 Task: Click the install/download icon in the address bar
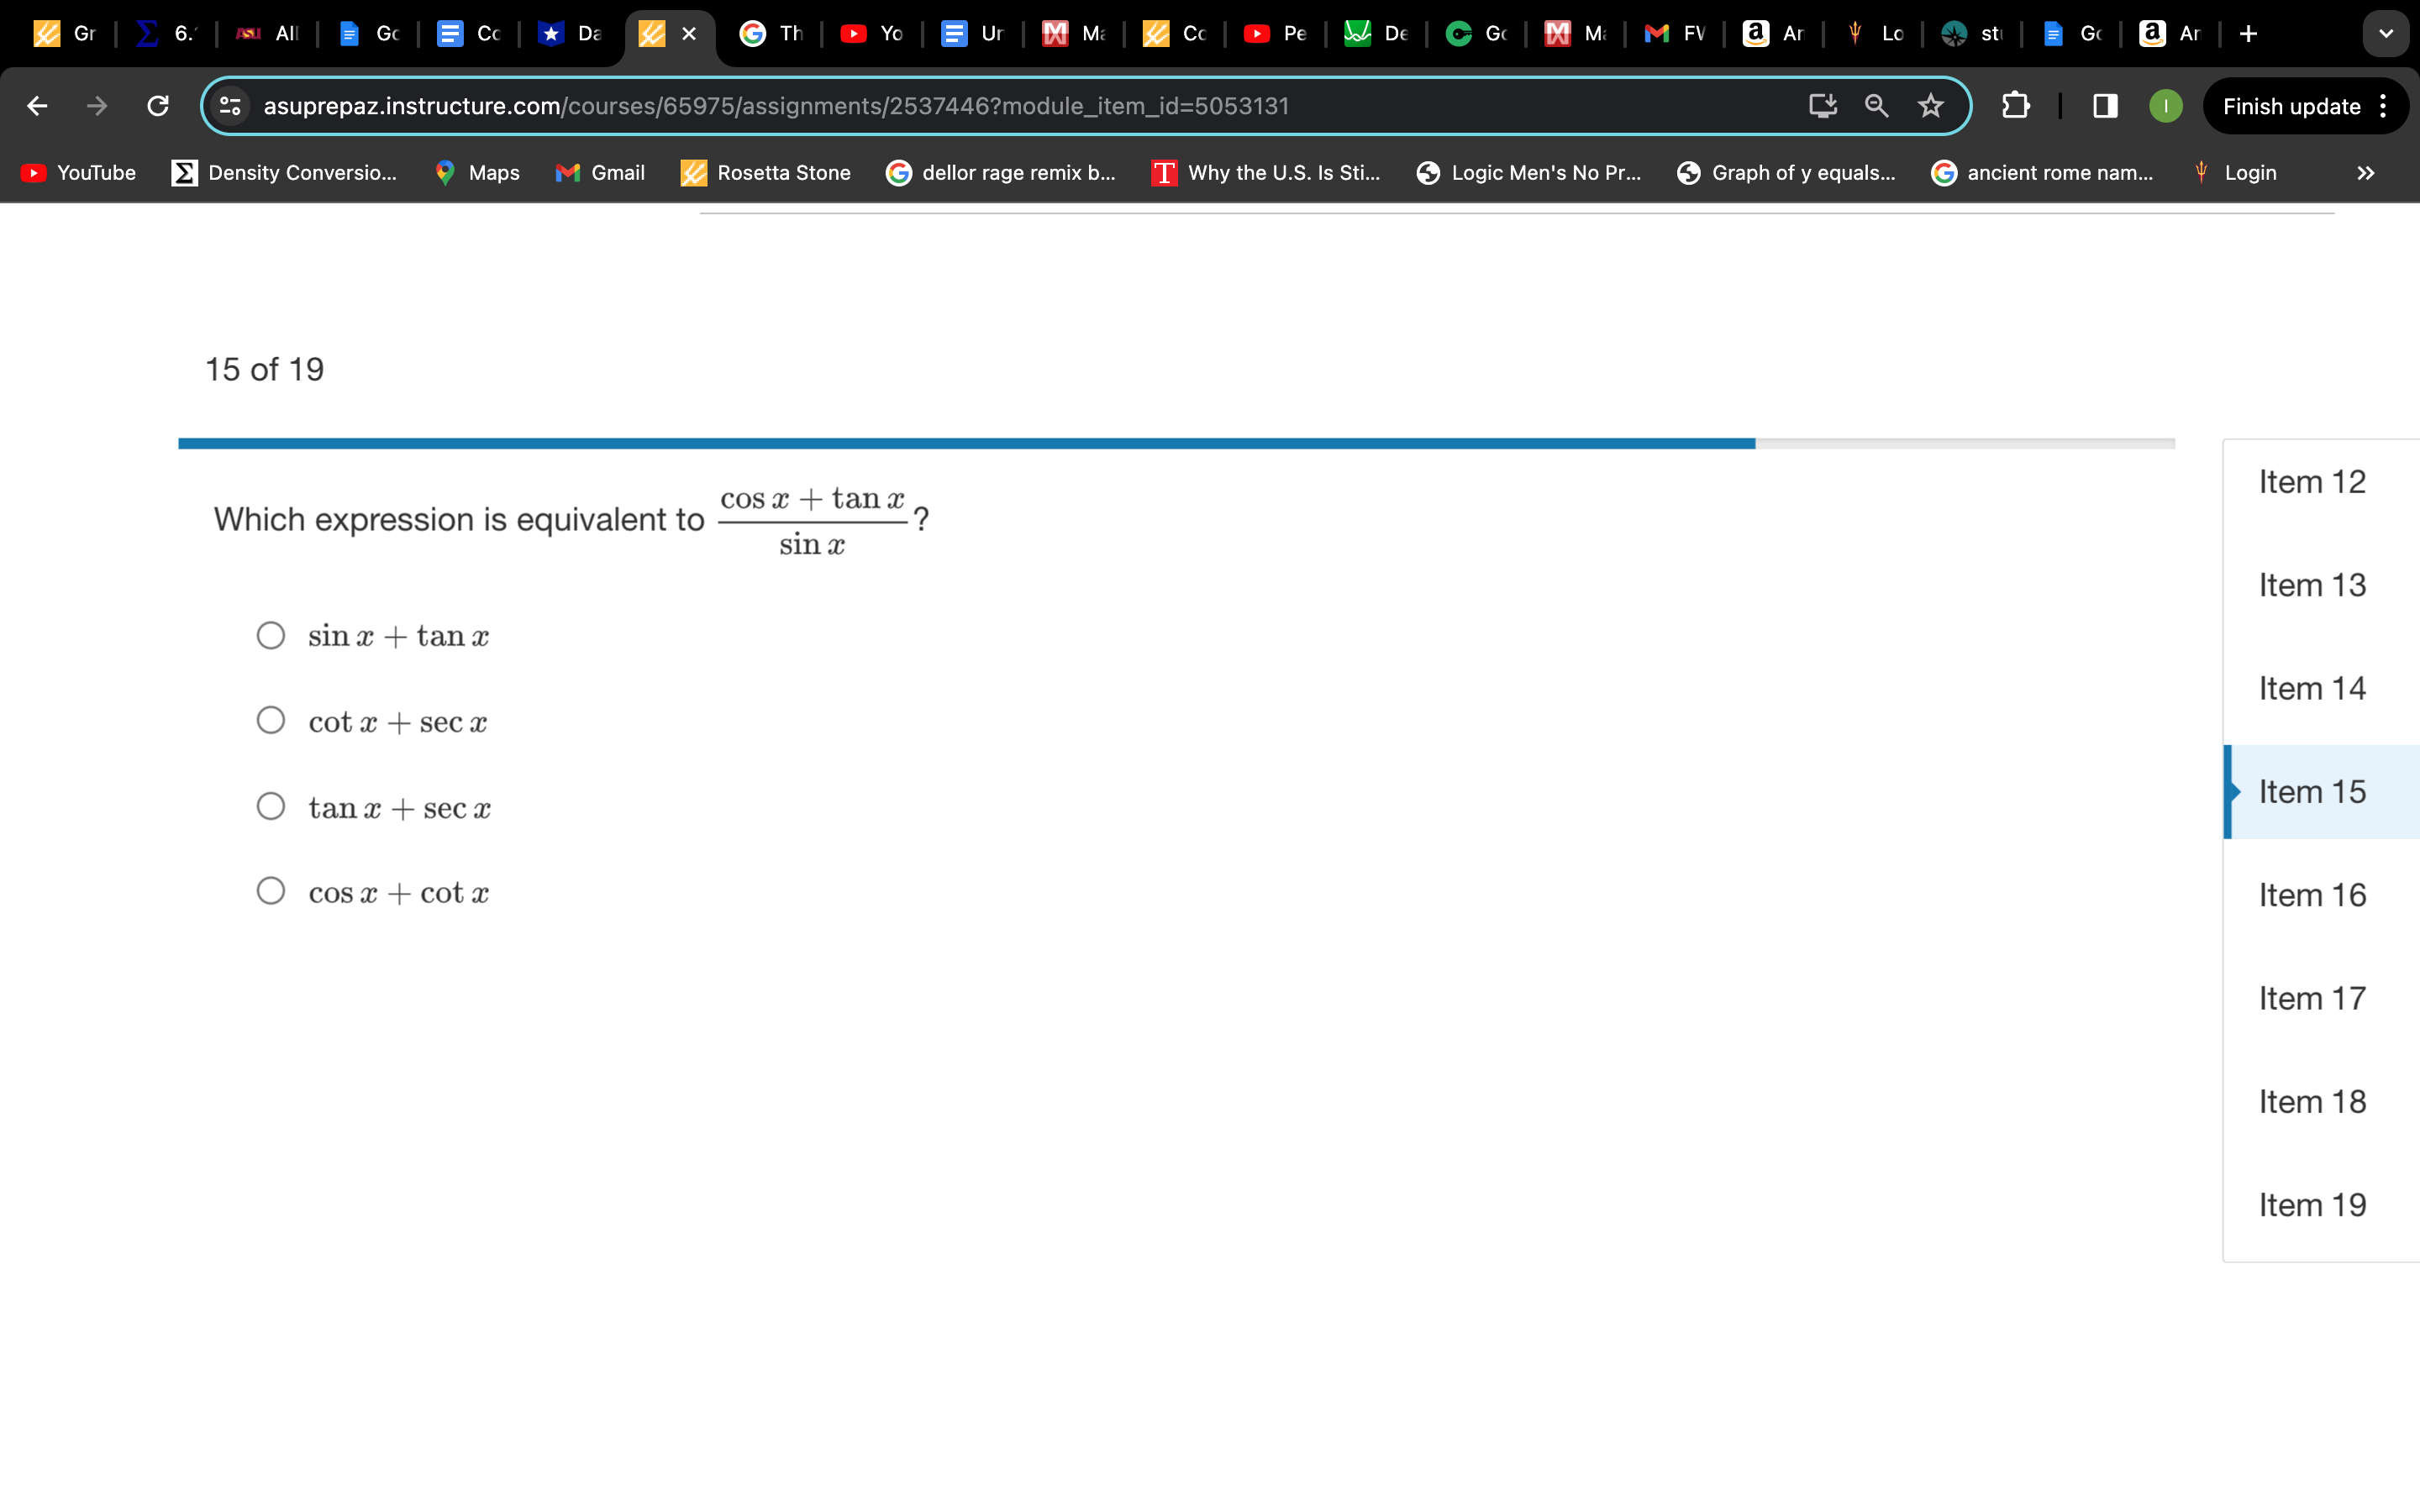pyautogui.click(x=1822, y=105)
